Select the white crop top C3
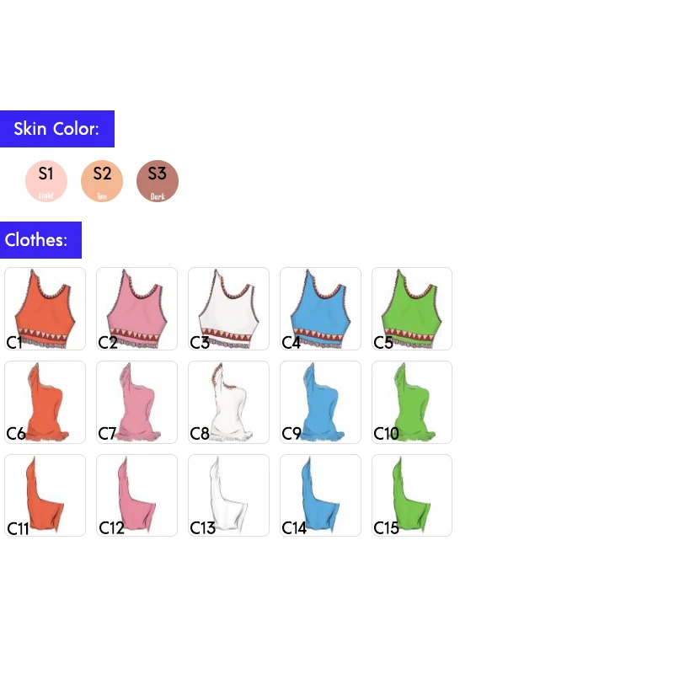 point(228,308)
